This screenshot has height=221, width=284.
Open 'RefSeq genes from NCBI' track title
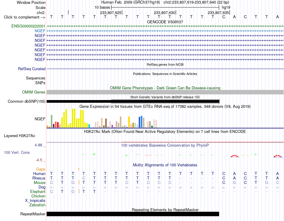pyautogui.click(x=165, y=65)
